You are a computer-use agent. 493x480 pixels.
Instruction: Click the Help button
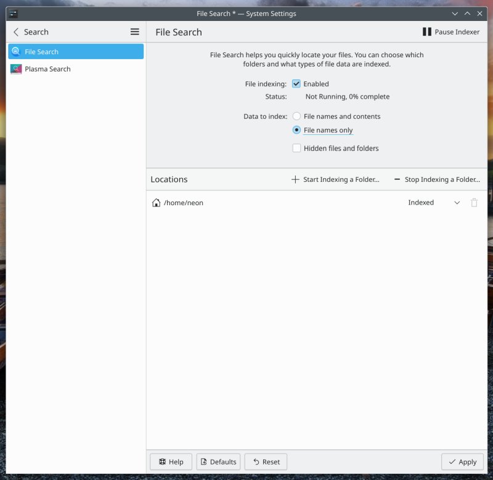coord(171,462)
